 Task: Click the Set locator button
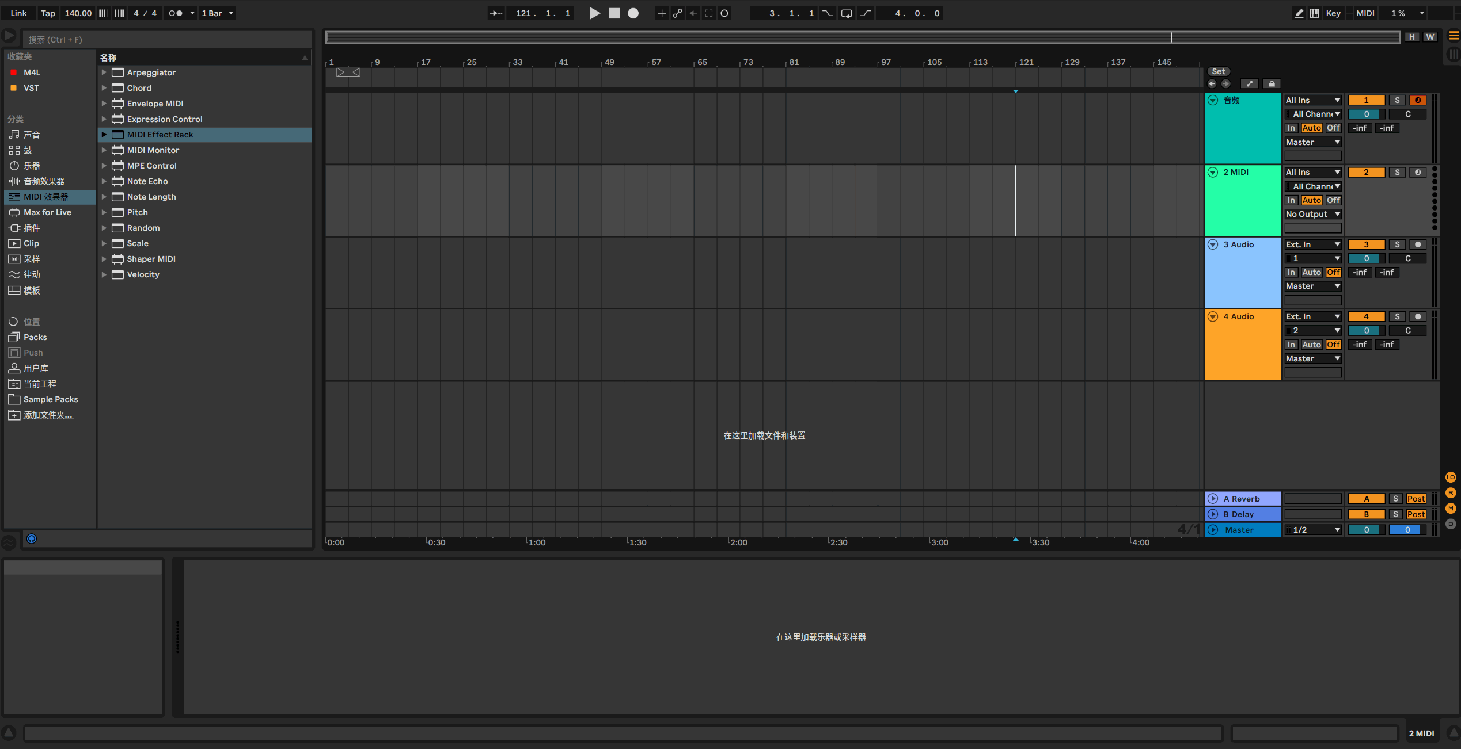[x=1219, y=71]
